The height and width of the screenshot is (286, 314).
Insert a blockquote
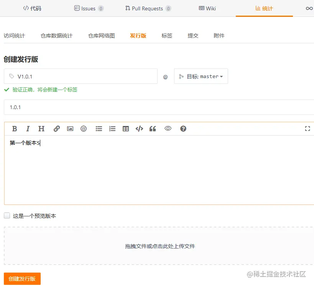click(152, 129)
